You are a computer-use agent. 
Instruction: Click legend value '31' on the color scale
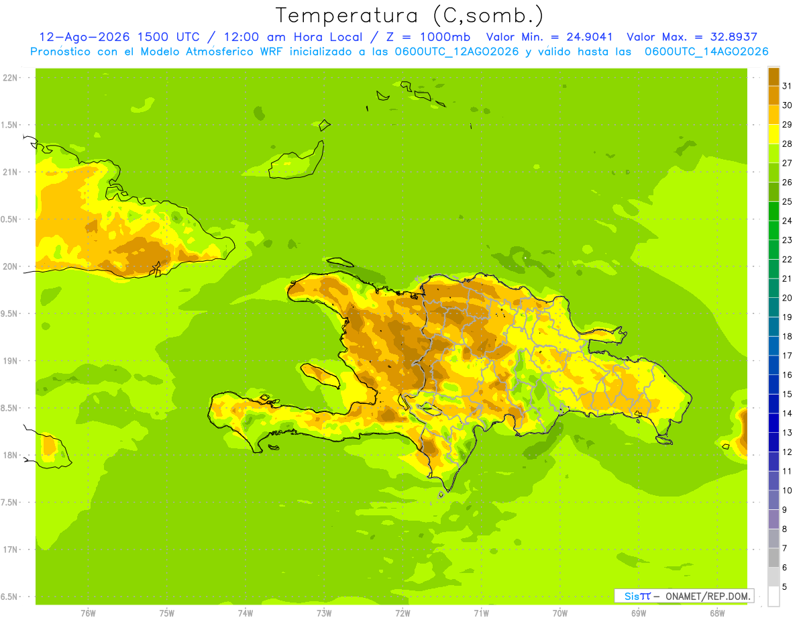point(787,86)
